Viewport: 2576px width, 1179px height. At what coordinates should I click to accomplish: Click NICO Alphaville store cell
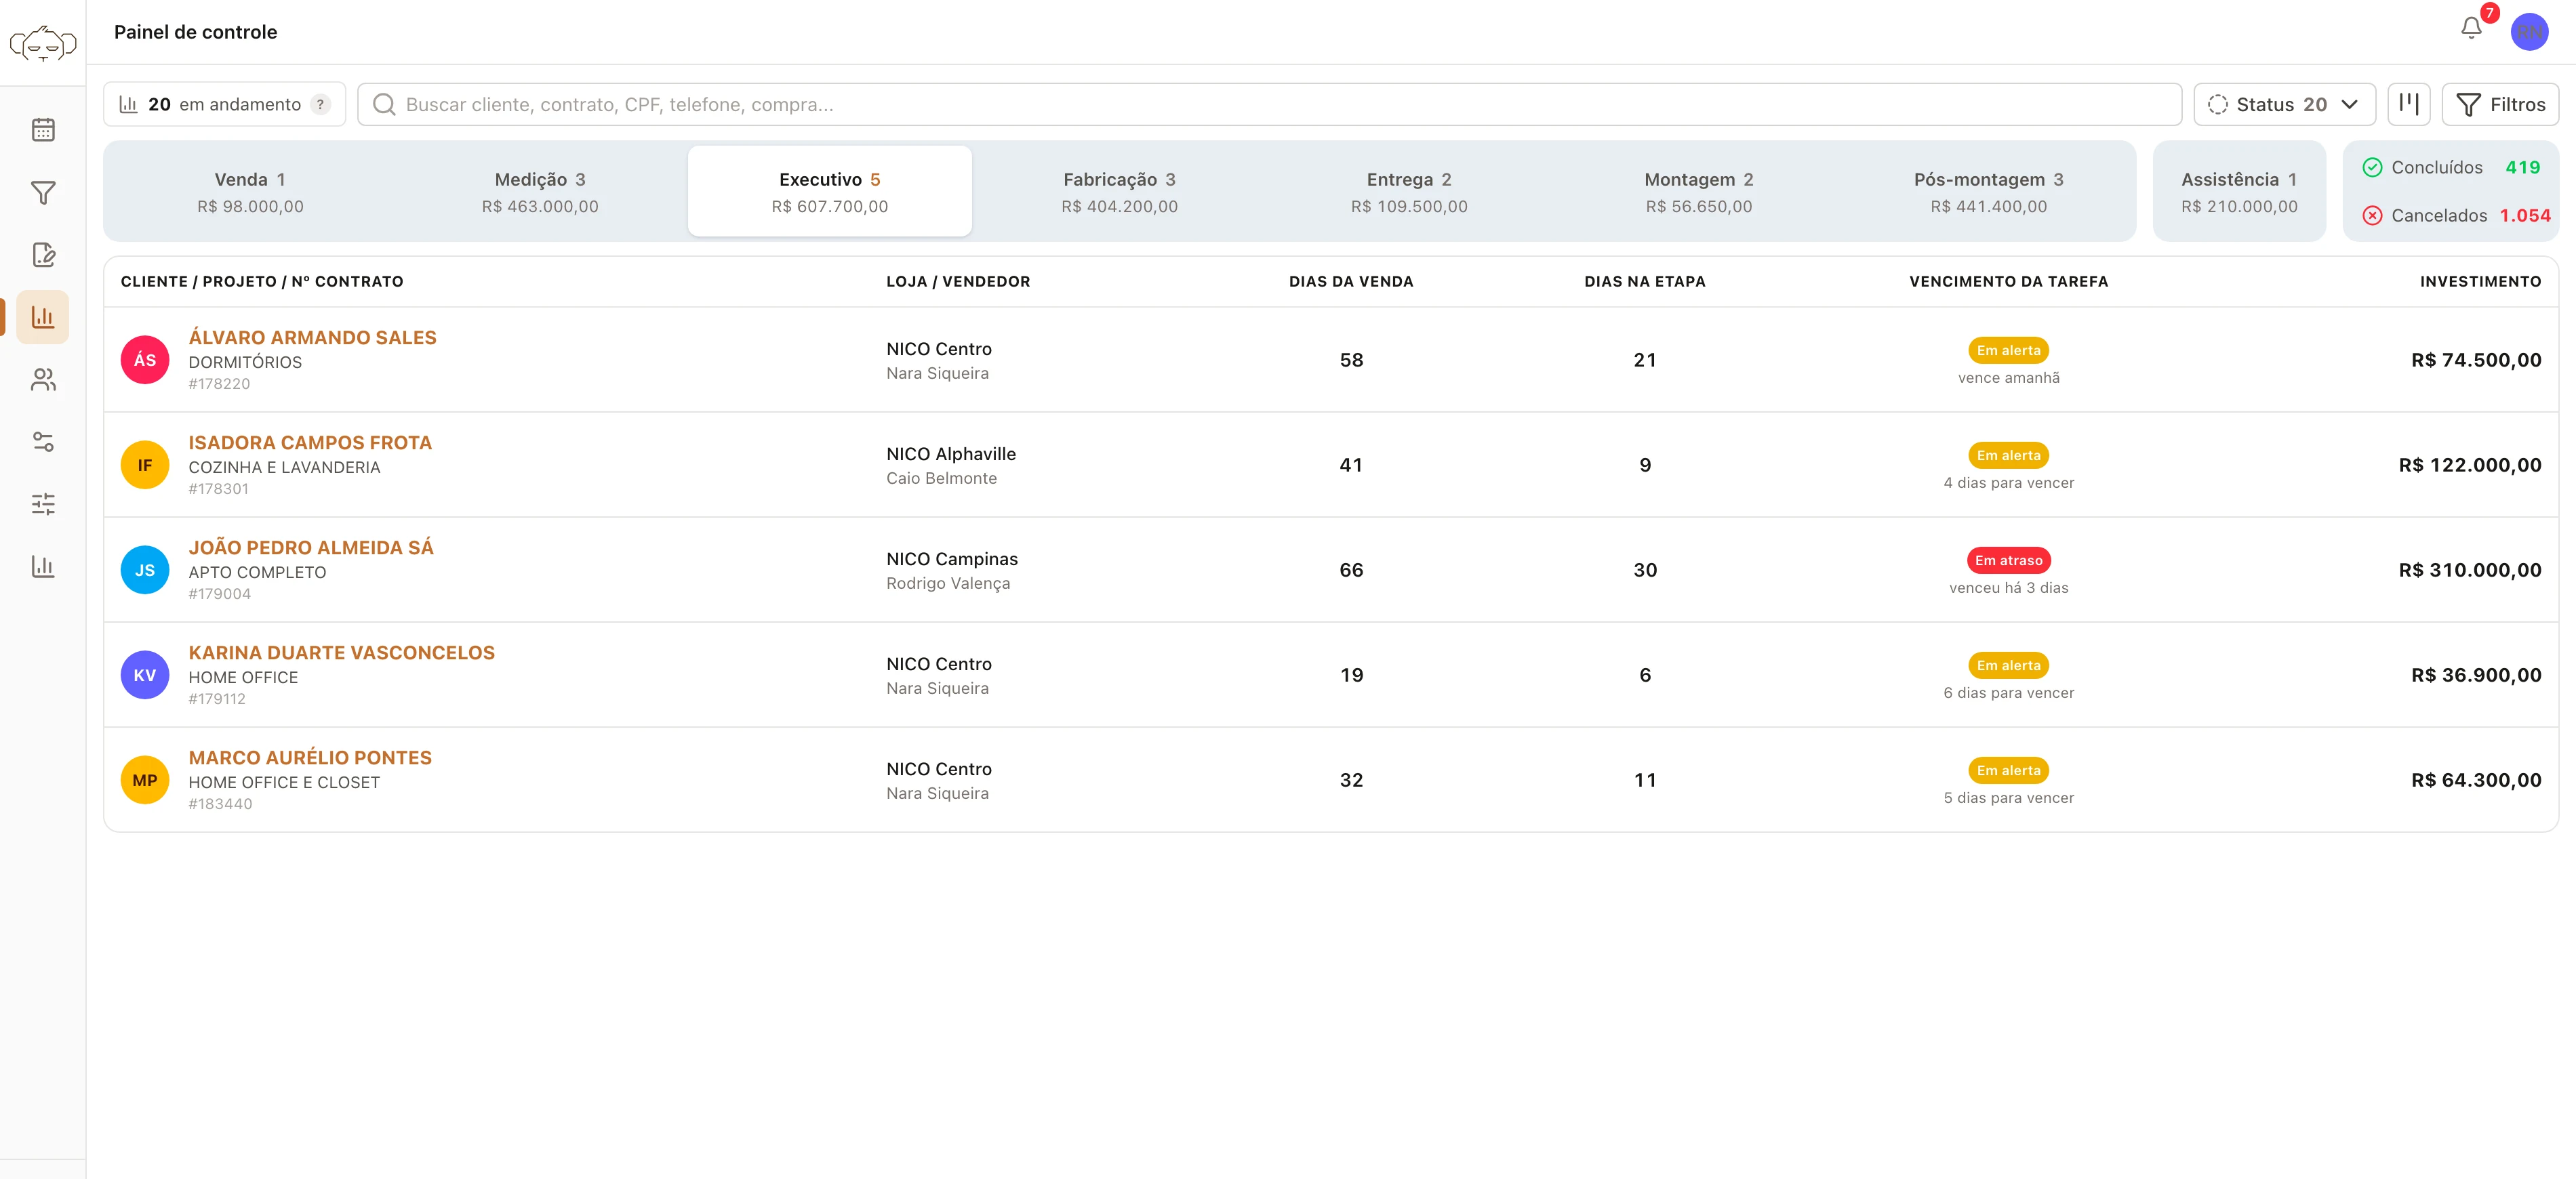[x=950, y=453]
